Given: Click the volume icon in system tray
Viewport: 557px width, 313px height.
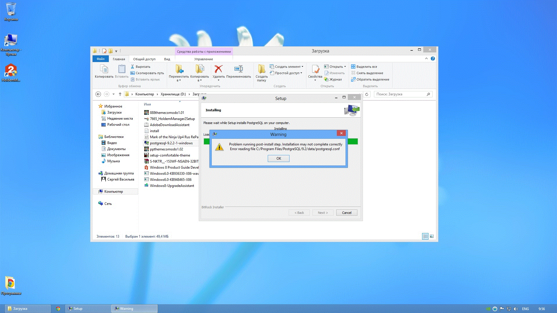Looking at the screenshot, I should (516, 309).
